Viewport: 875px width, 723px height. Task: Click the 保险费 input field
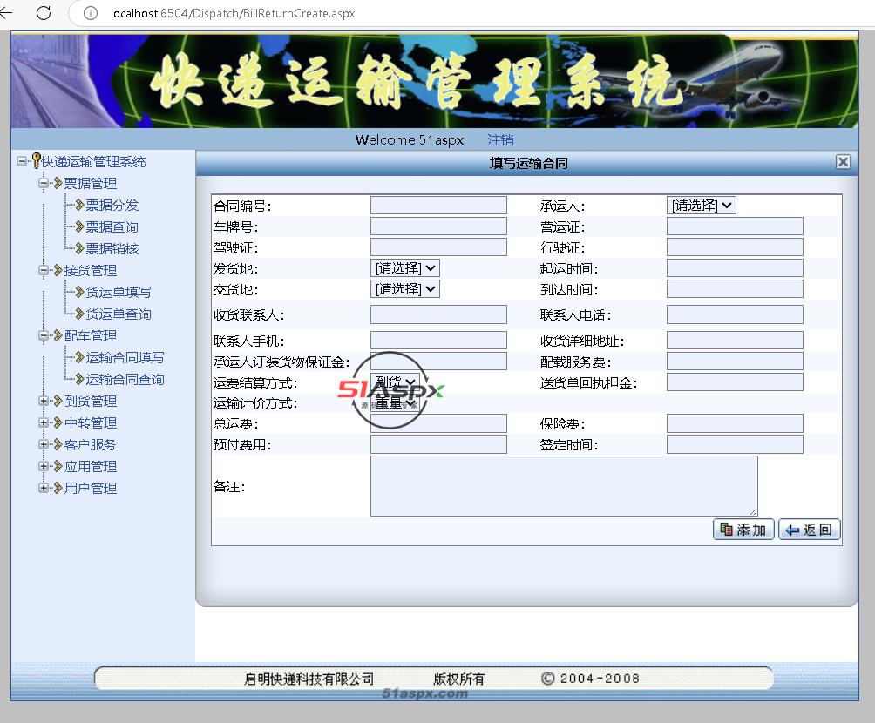[735, 423]
